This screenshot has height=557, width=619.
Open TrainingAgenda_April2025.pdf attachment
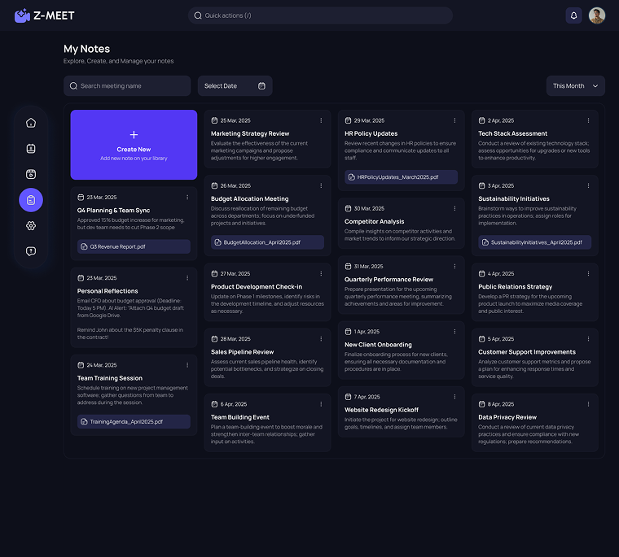click(134, 421)
